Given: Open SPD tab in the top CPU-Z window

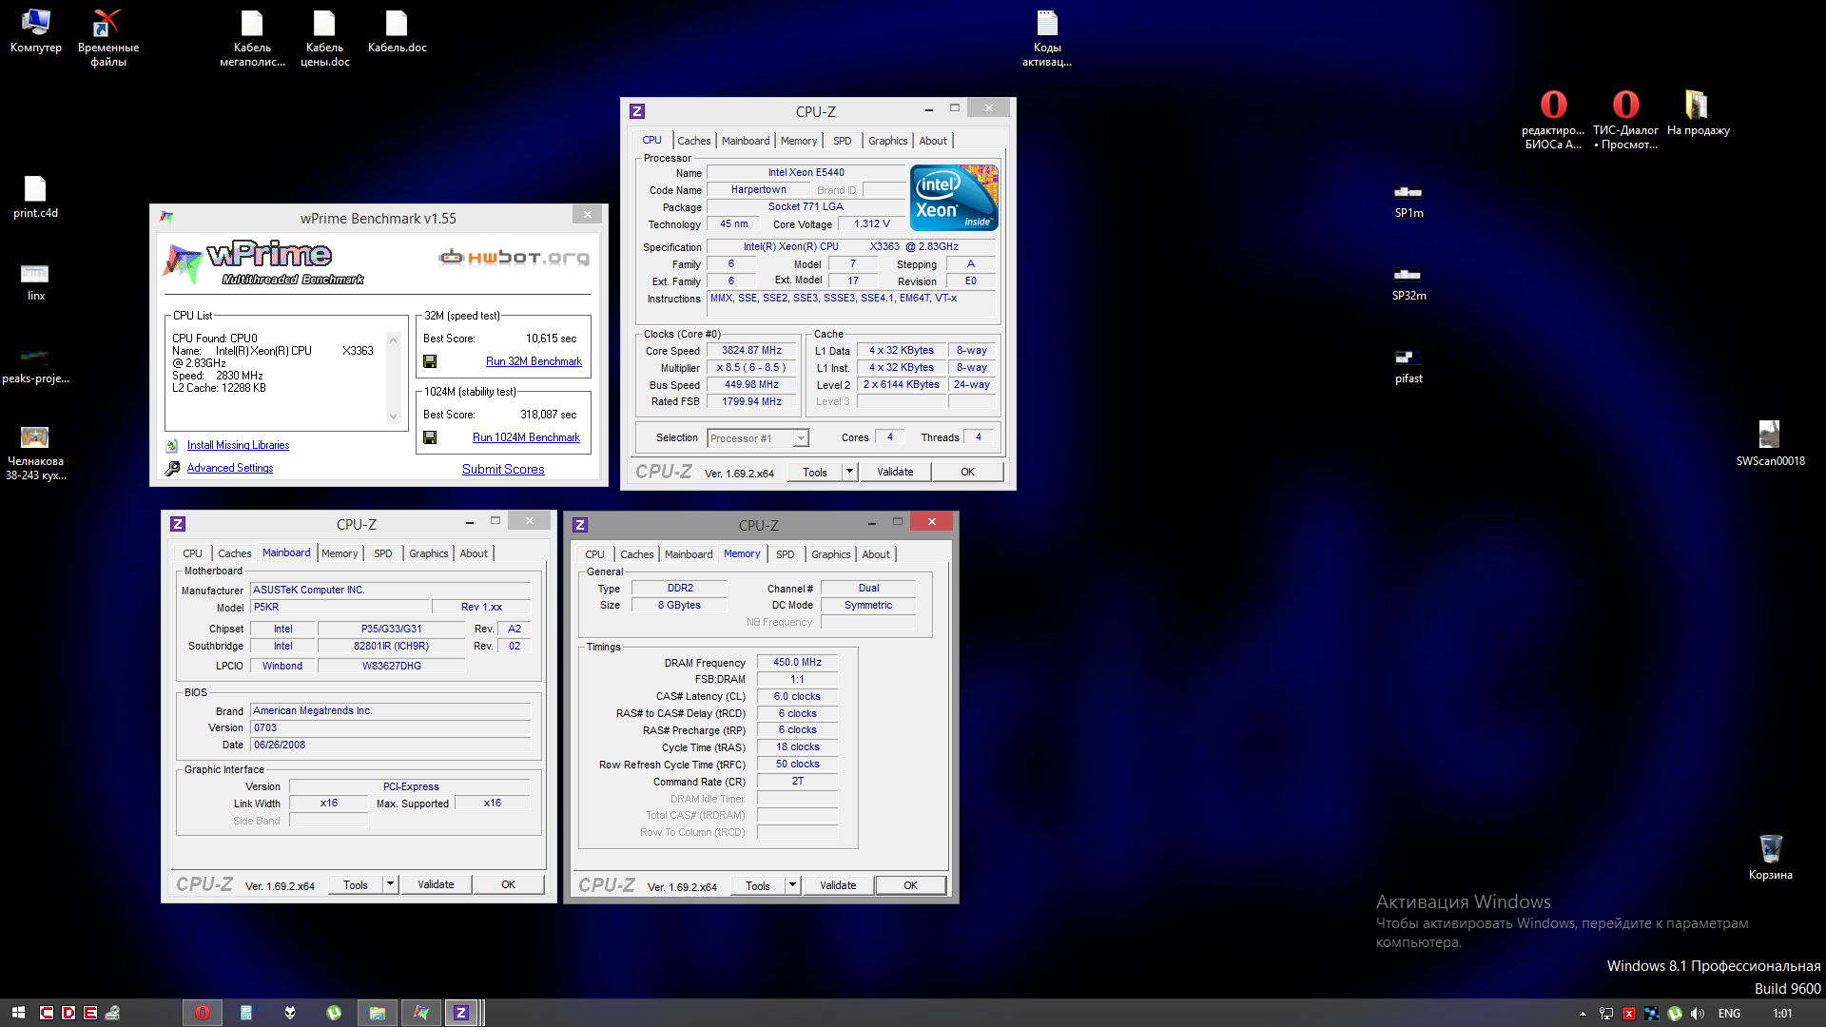Looking at the screenshot, I should tap(843, 141).
